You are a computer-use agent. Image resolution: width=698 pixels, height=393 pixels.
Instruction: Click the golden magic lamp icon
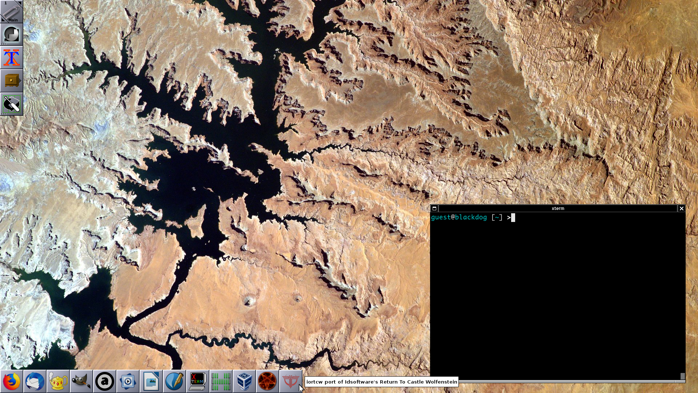click(x=58, y=381)
